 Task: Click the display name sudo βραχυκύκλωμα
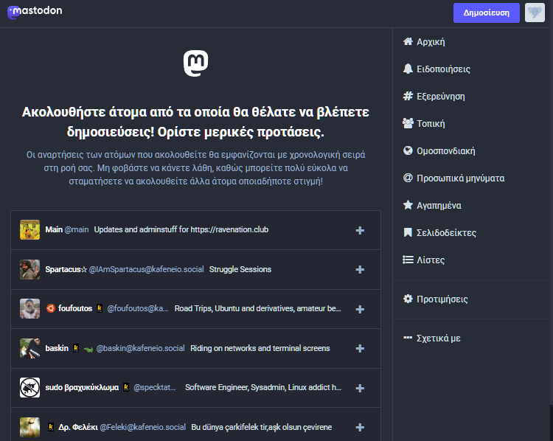point(82,387)
